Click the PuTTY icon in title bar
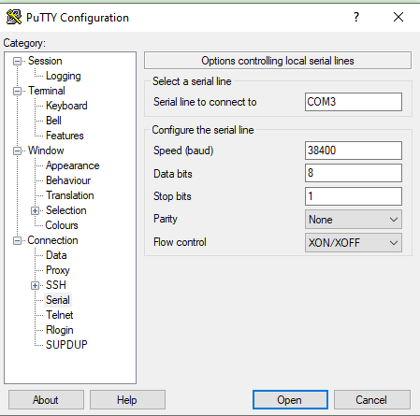 tap(14, 17)
